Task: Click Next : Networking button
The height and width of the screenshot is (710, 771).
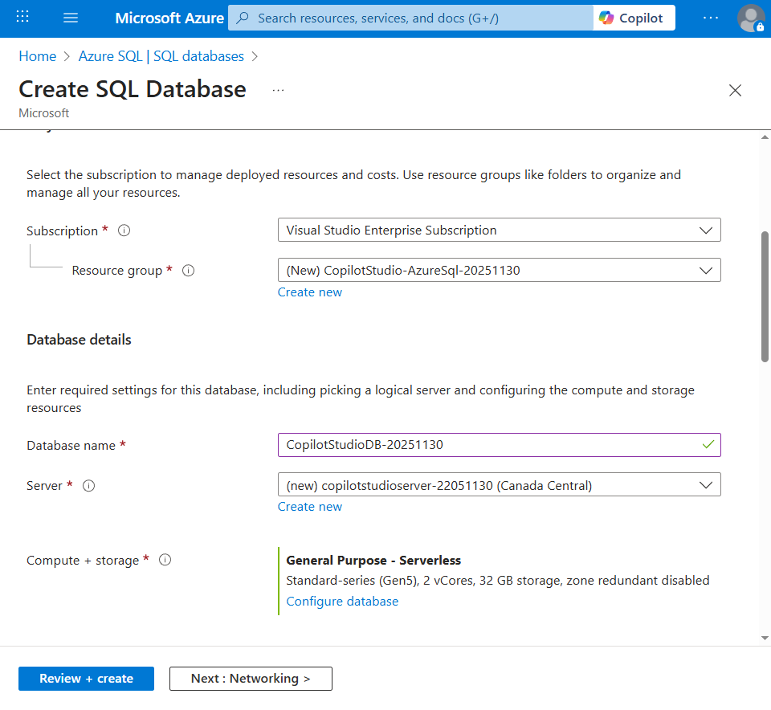Action: 251,679
